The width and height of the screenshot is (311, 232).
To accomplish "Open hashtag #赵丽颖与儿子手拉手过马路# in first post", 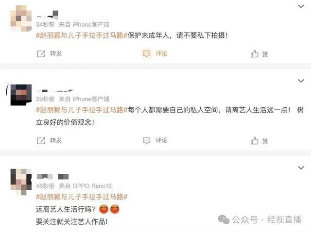I will (x=82, y=35).
